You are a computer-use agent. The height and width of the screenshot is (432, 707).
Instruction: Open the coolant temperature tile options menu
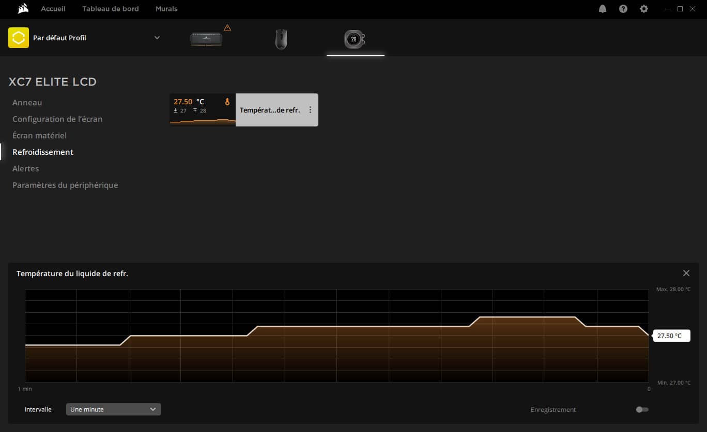310,110
